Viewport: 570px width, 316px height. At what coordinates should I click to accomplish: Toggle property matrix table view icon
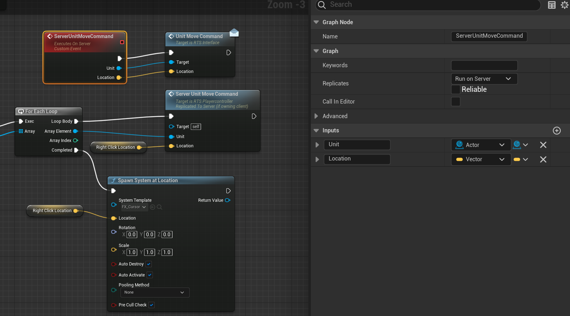point(551,5)
